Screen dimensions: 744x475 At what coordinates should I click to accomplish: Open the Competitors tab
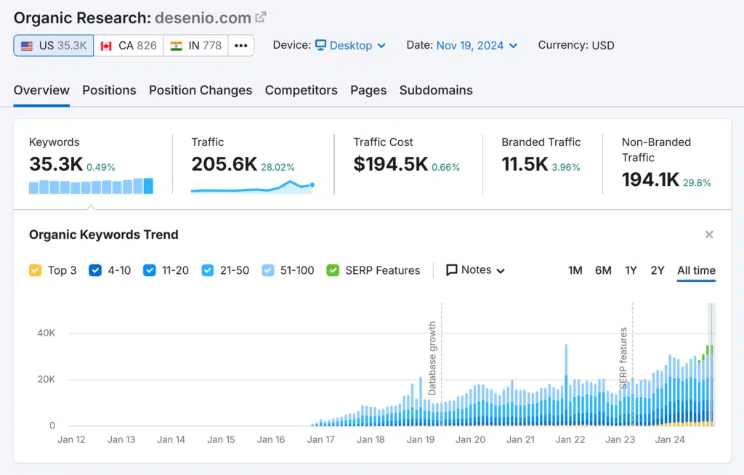coord(301,90)
